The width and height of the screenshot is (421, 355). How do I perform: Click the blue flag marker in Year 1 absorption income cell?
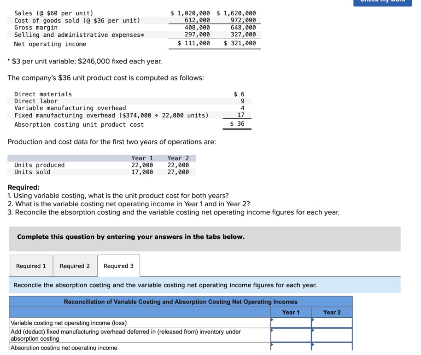272,344
